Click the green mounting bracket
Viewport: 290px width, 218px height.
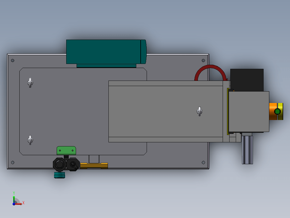click(66, 150)
